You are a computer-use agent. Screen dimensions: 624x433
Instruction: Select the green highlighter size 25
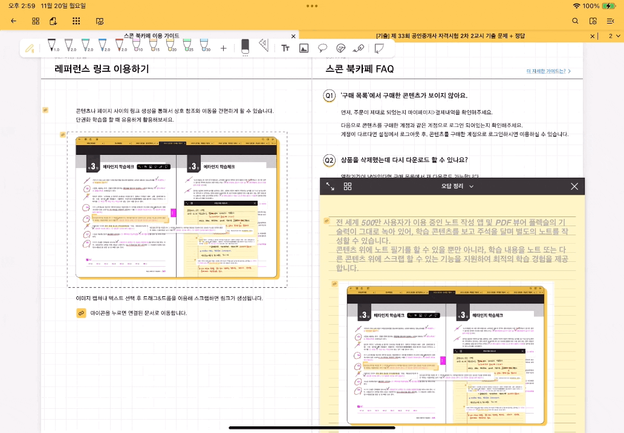pyautogui.click(x=187, y=45)
